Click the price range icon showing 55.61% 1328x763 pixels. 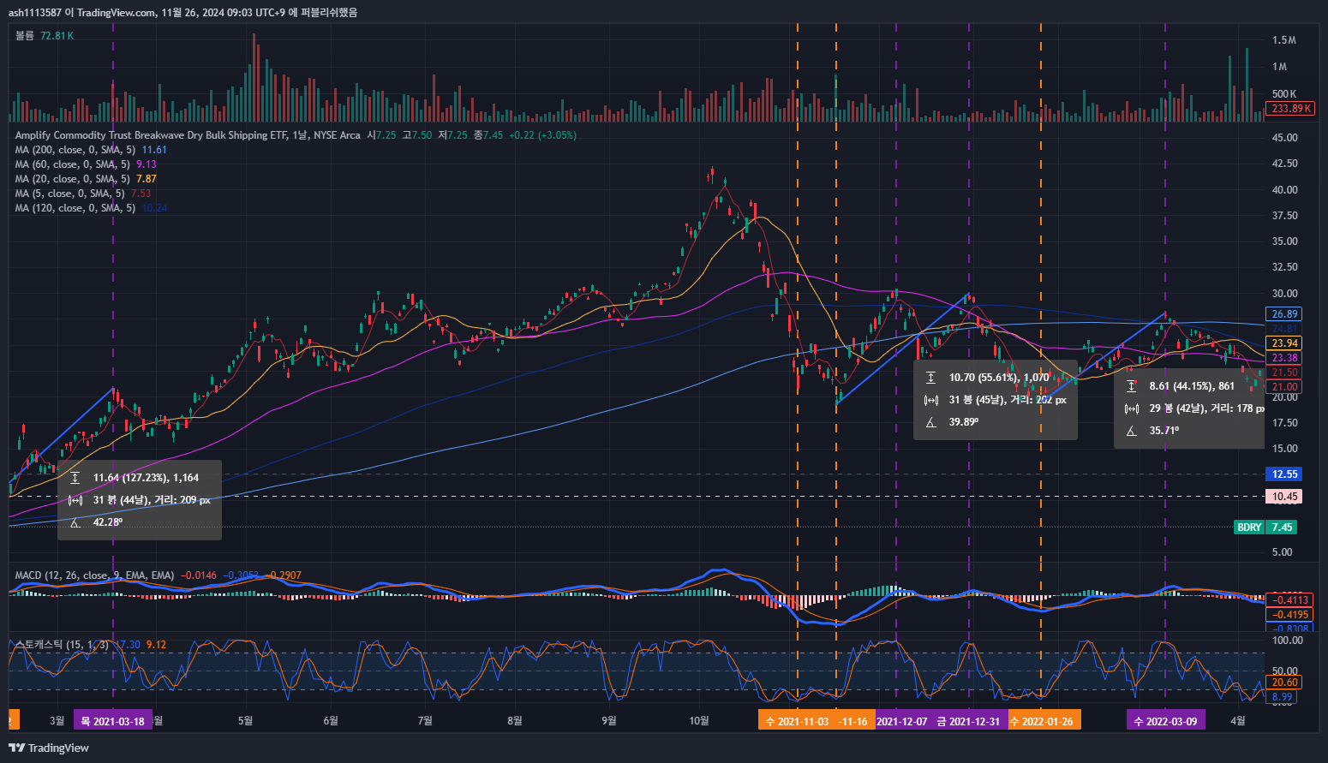coord(931,378)
